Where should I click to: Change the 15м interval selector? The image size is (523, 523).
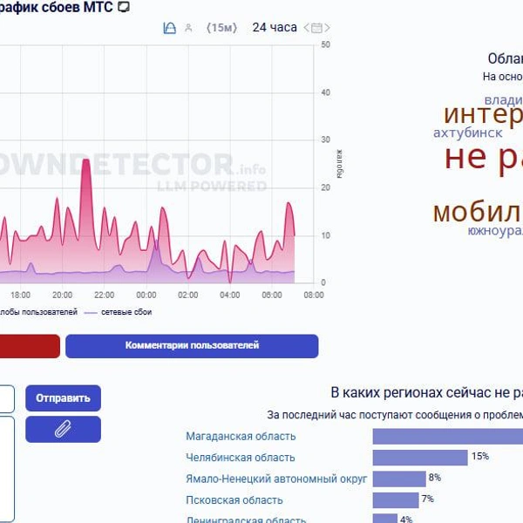(x=221, y=28)
